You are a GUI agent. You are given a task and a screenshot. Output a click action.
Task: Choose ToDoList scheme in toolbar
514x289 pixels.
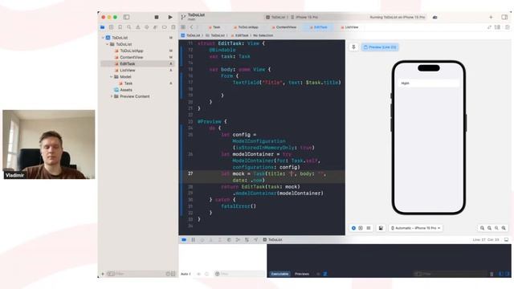tap(275, 17)
